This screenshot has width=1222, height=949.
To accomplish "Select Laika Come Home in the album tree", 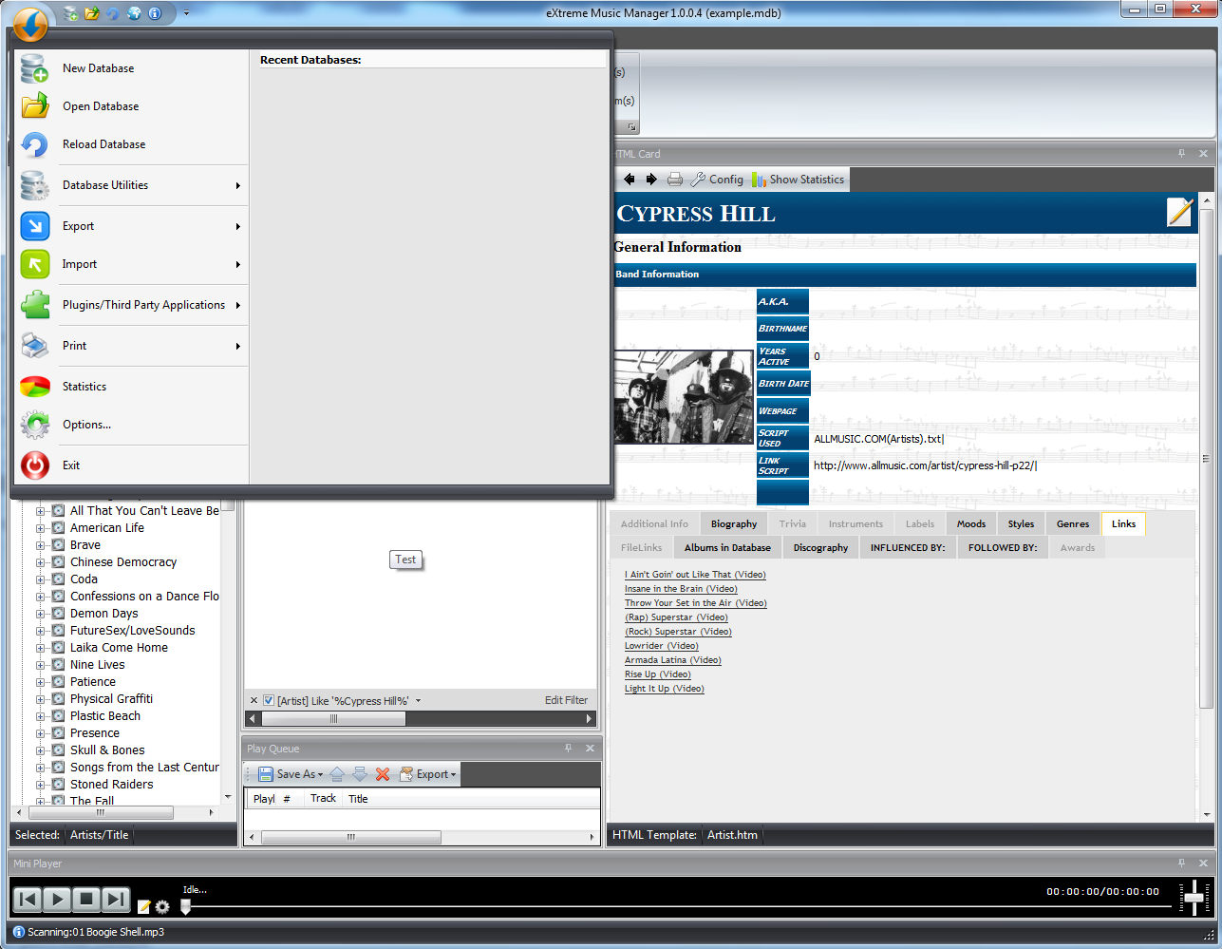I will click(x=119, y=648).
